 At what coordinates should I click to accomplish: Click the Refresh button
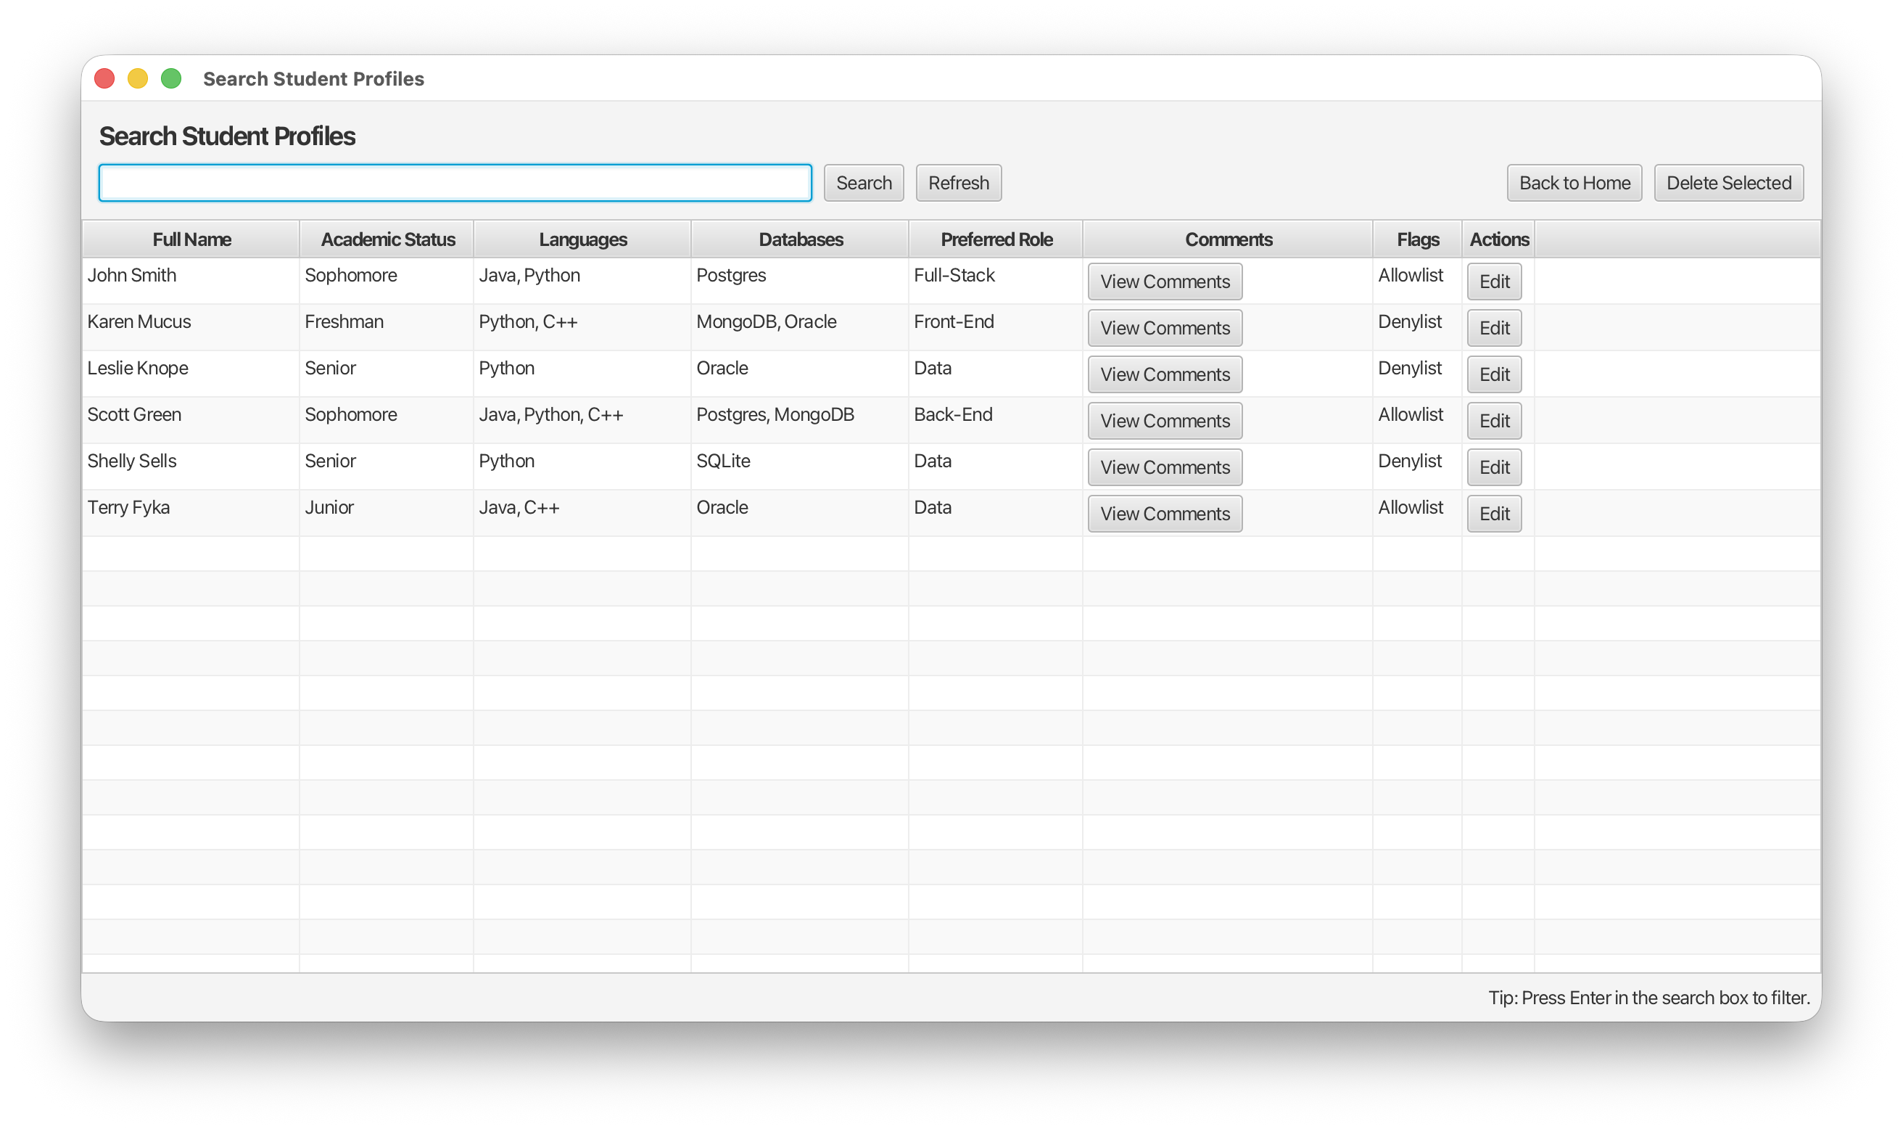[958, 183]
